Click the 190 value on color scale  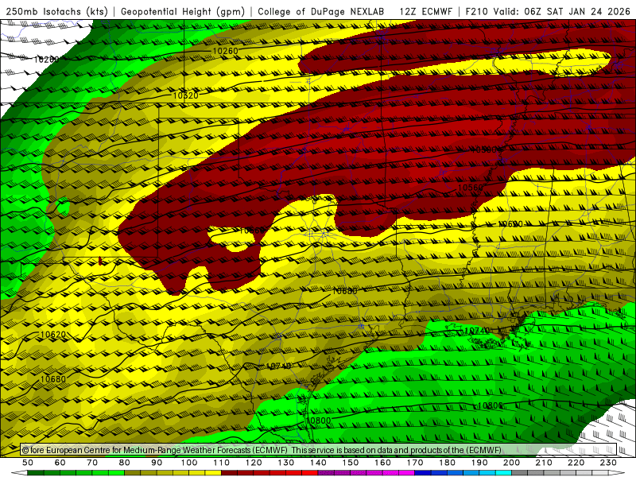pyautogui.click(x=479, y=463)
